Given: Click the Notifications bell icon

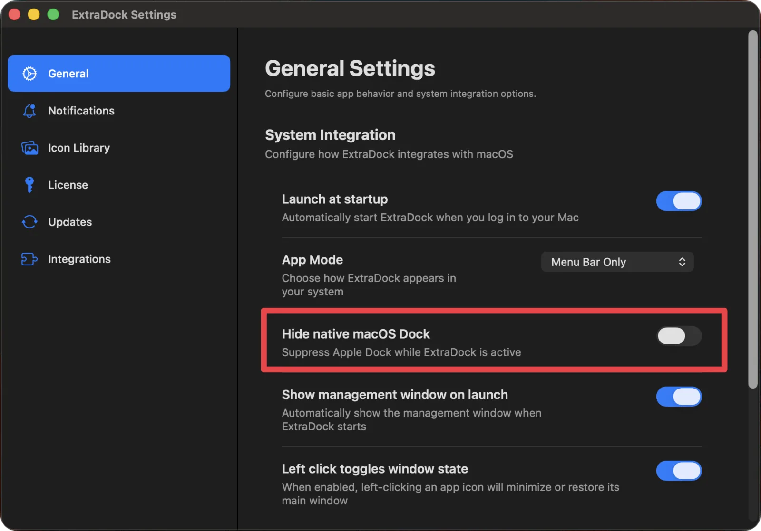Looking at the screenshot, I should (x=29, y=111).
